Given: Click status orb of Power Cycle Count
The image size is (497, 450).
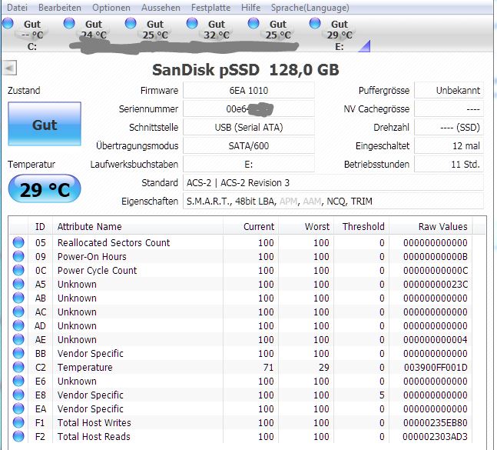Looking at the screenshot, I should tap(18, 270).
